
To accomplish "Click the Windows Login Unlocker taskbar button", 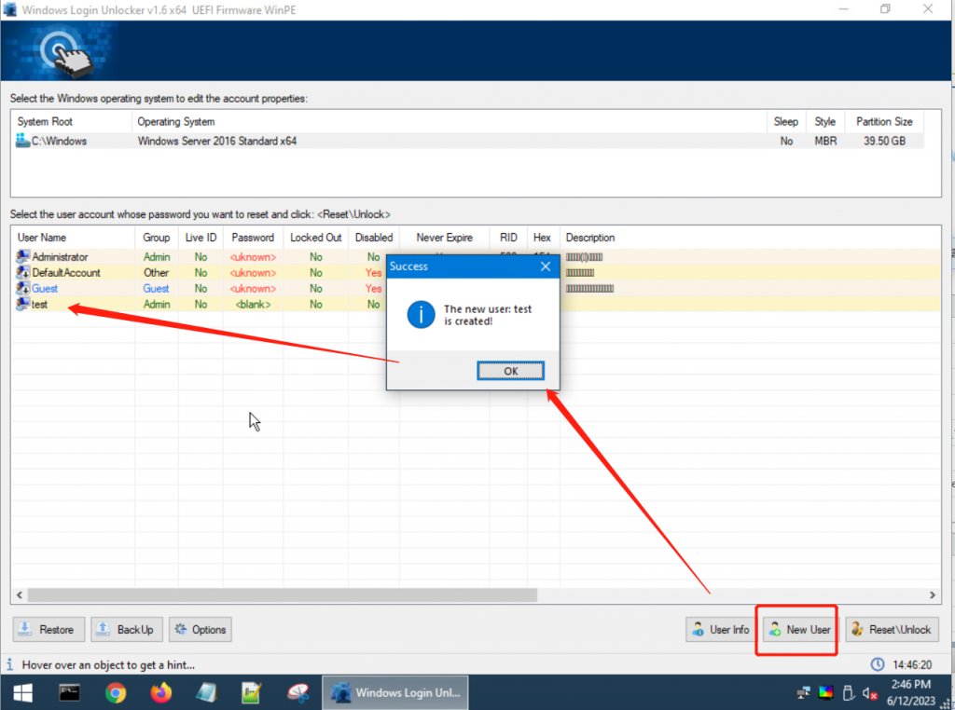I will [395, 692].
